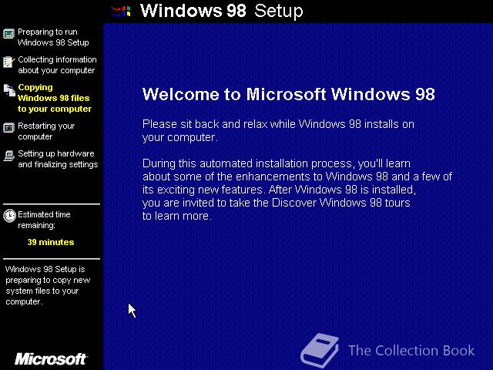This screenshot has width=493, height=370.
Task: Click the Estimated time clock icon
Action: point(9,216)
